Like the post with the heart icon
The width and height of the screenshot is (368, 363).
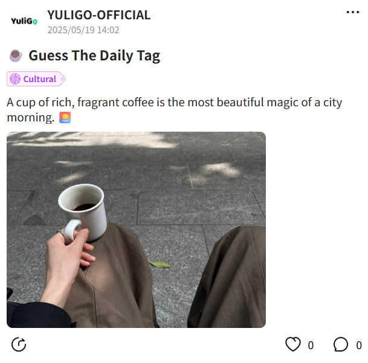293,344
